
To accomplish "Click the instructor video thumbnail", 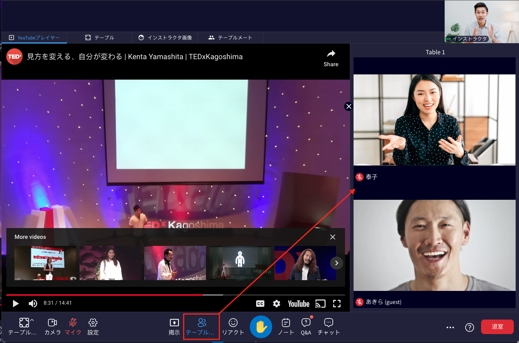I will [481, 21].
